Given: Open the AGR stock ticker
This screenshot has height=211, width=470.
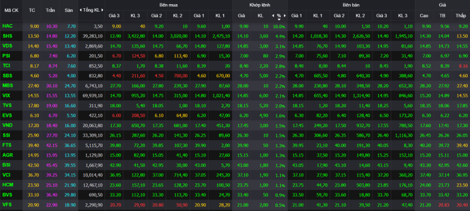Looking at the screenshot, I should (x=7, y=155).
